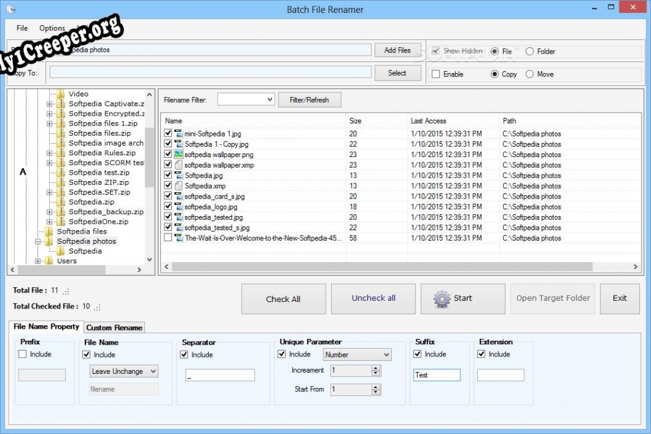Viewport: 651px width, 434px height.
Task: Click the softpedia wallpaper.png image file icon
Action: (x=178, y=155)
